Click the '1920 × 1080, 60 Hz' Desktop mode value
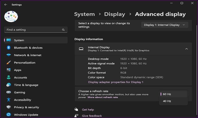Viewport: 198px width, 118px height. tap(133, 59)
